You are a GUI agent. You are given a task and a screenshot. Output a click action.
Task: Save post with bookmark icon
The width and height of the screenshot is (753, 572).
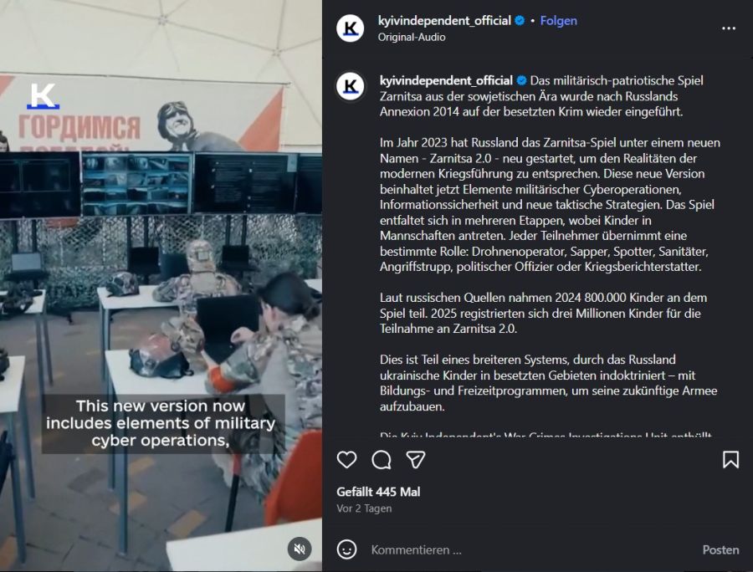click(x=730, y=460)
